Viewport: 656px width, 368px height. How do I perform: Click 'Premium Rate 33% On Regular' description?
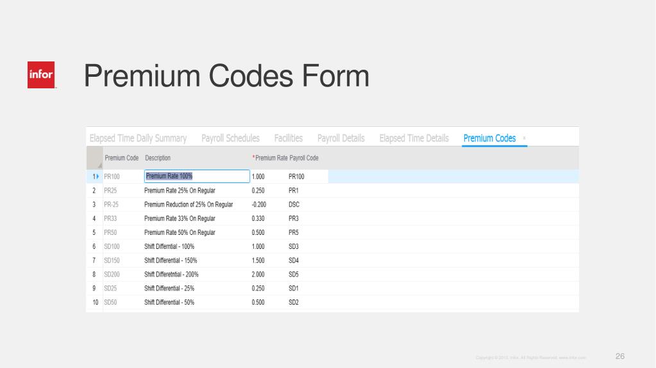click(180, 218)
